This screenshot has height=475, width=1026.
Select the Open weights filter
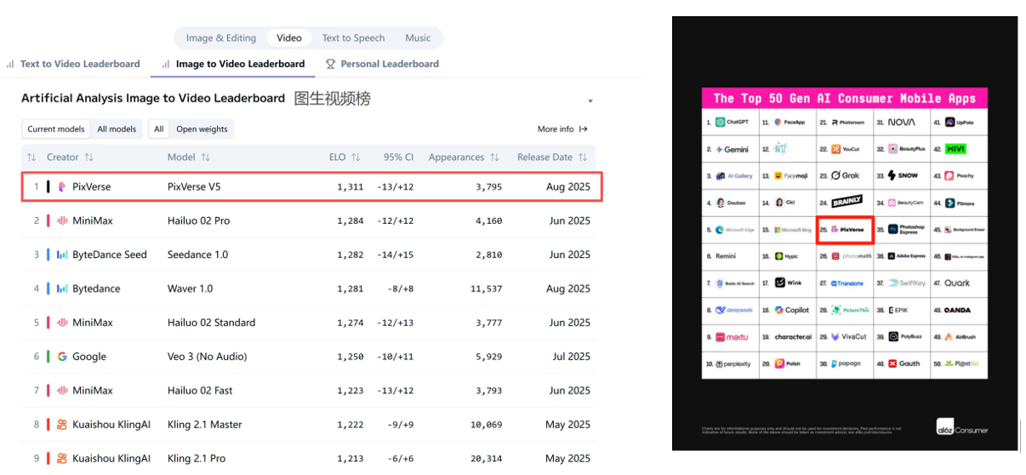(x=202, y=129)
